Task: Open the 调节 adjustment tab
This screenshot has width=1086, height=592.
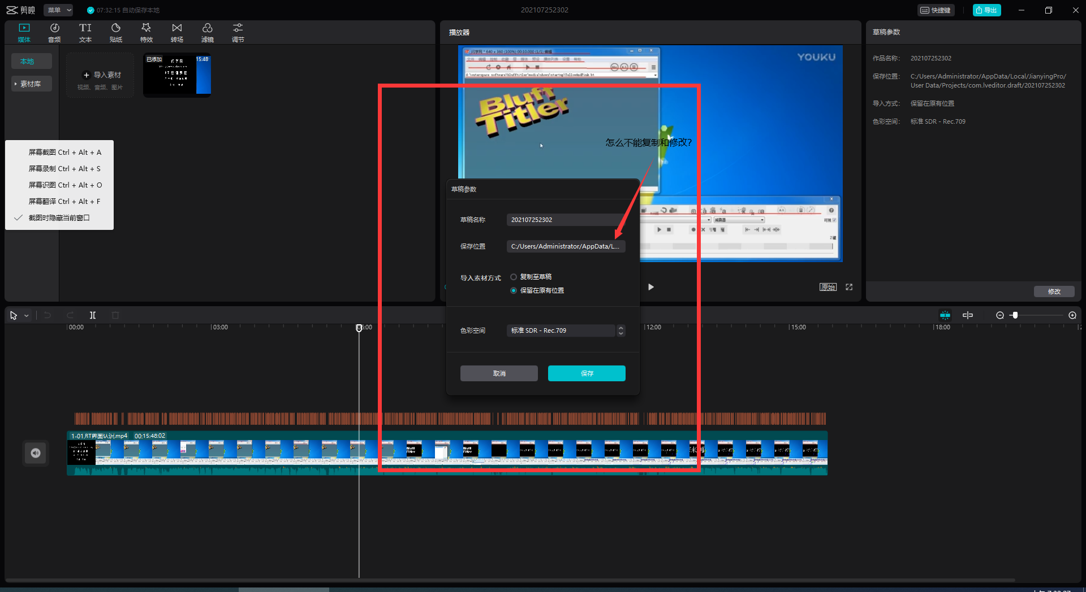Action: pos(238,33)
